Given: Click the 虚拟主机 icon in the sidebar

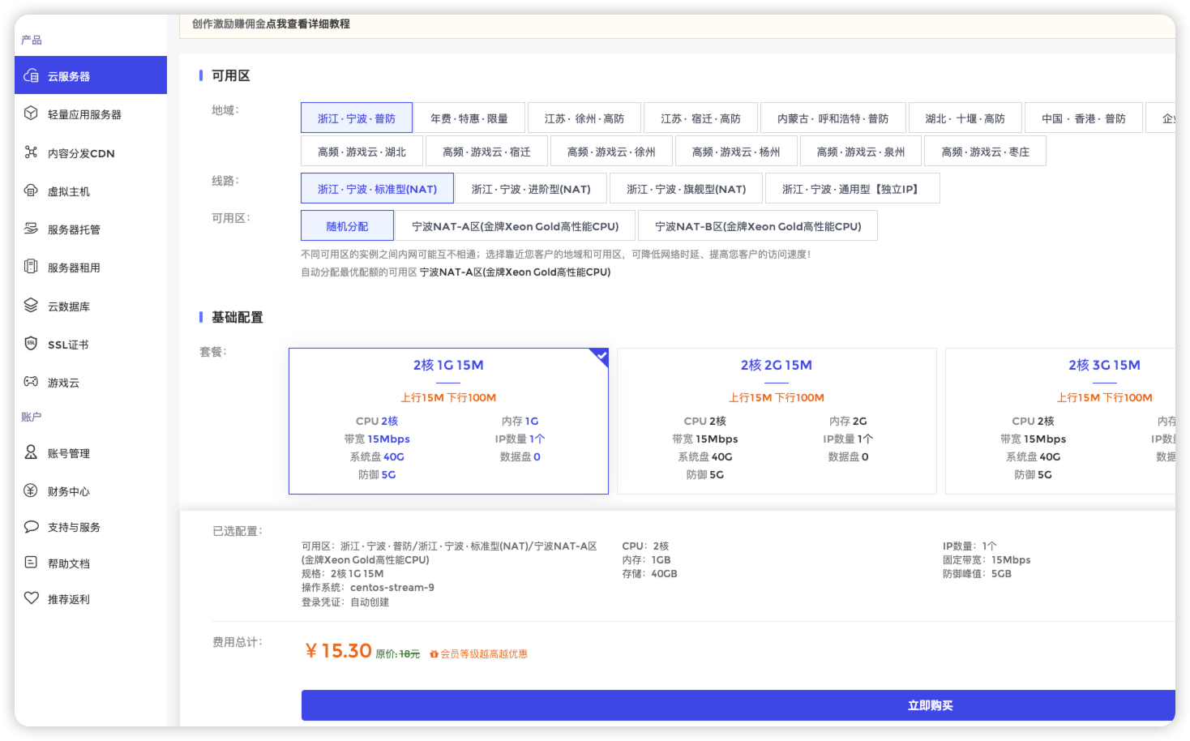Looking at the screenshot, I should click(x=31, y=191).
